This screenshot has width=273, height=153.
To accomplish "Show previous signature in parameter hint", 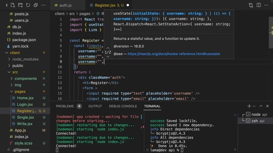I will coord(108,48).
